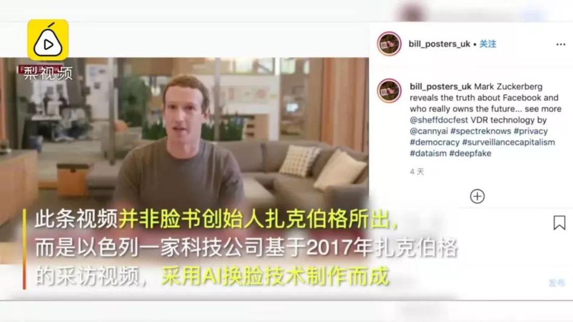Follow bill_posters_uk via 关注 link
Image resolution: width=573 pixels, height=322 pixels.
(488, 44)
